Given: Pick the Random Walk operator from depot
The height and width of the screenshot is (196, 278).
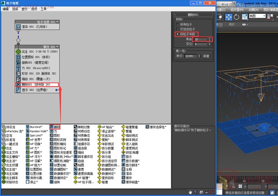Looking at the screenshot, I should click(37, 131).
